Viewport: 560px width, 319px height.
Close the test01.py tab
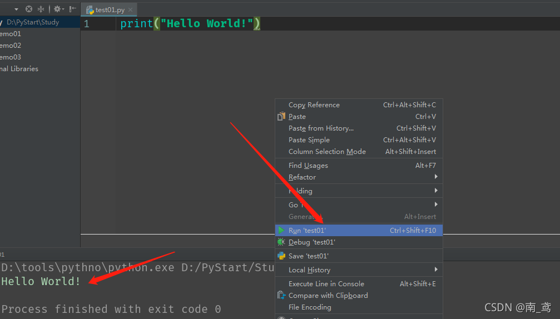point(130,10)
